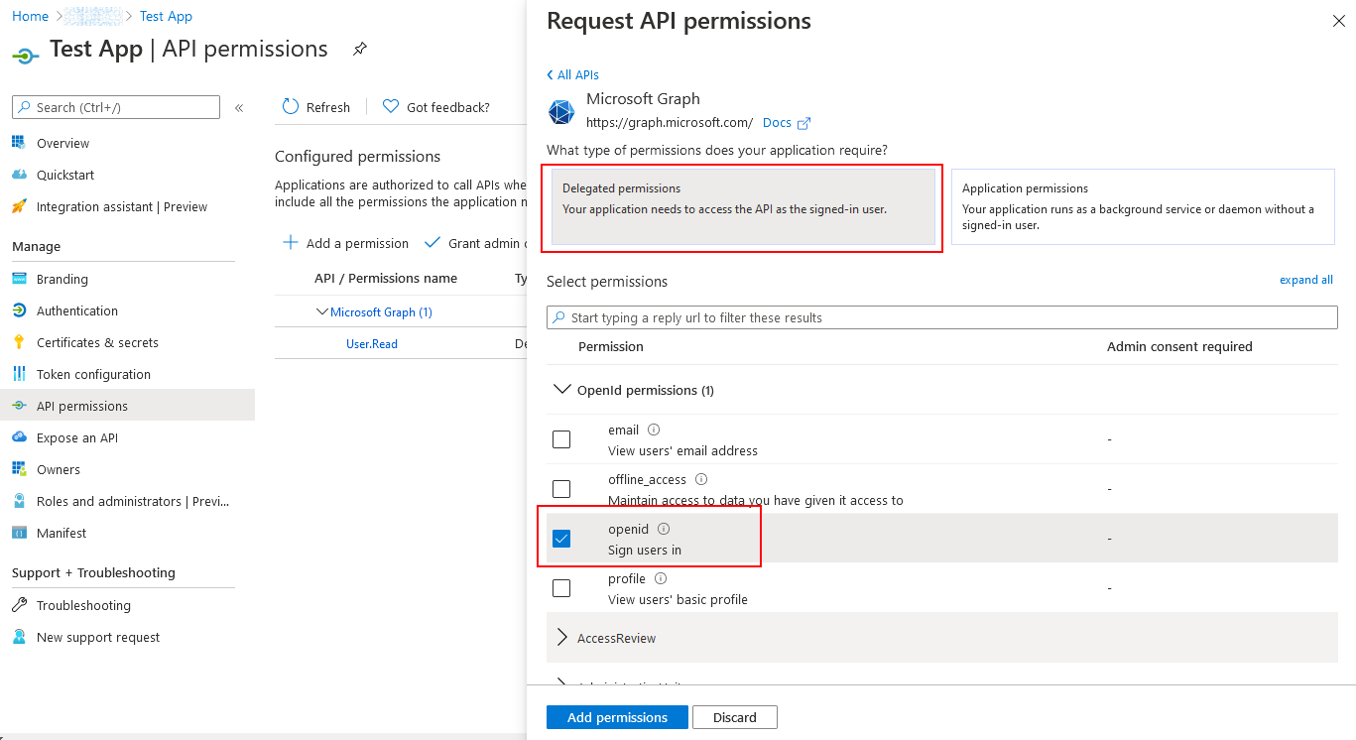Image resolution: width=1356 pixels, height=740 pixels.
Task: Select Delegated permissions option
Action: tap(744, 205)
